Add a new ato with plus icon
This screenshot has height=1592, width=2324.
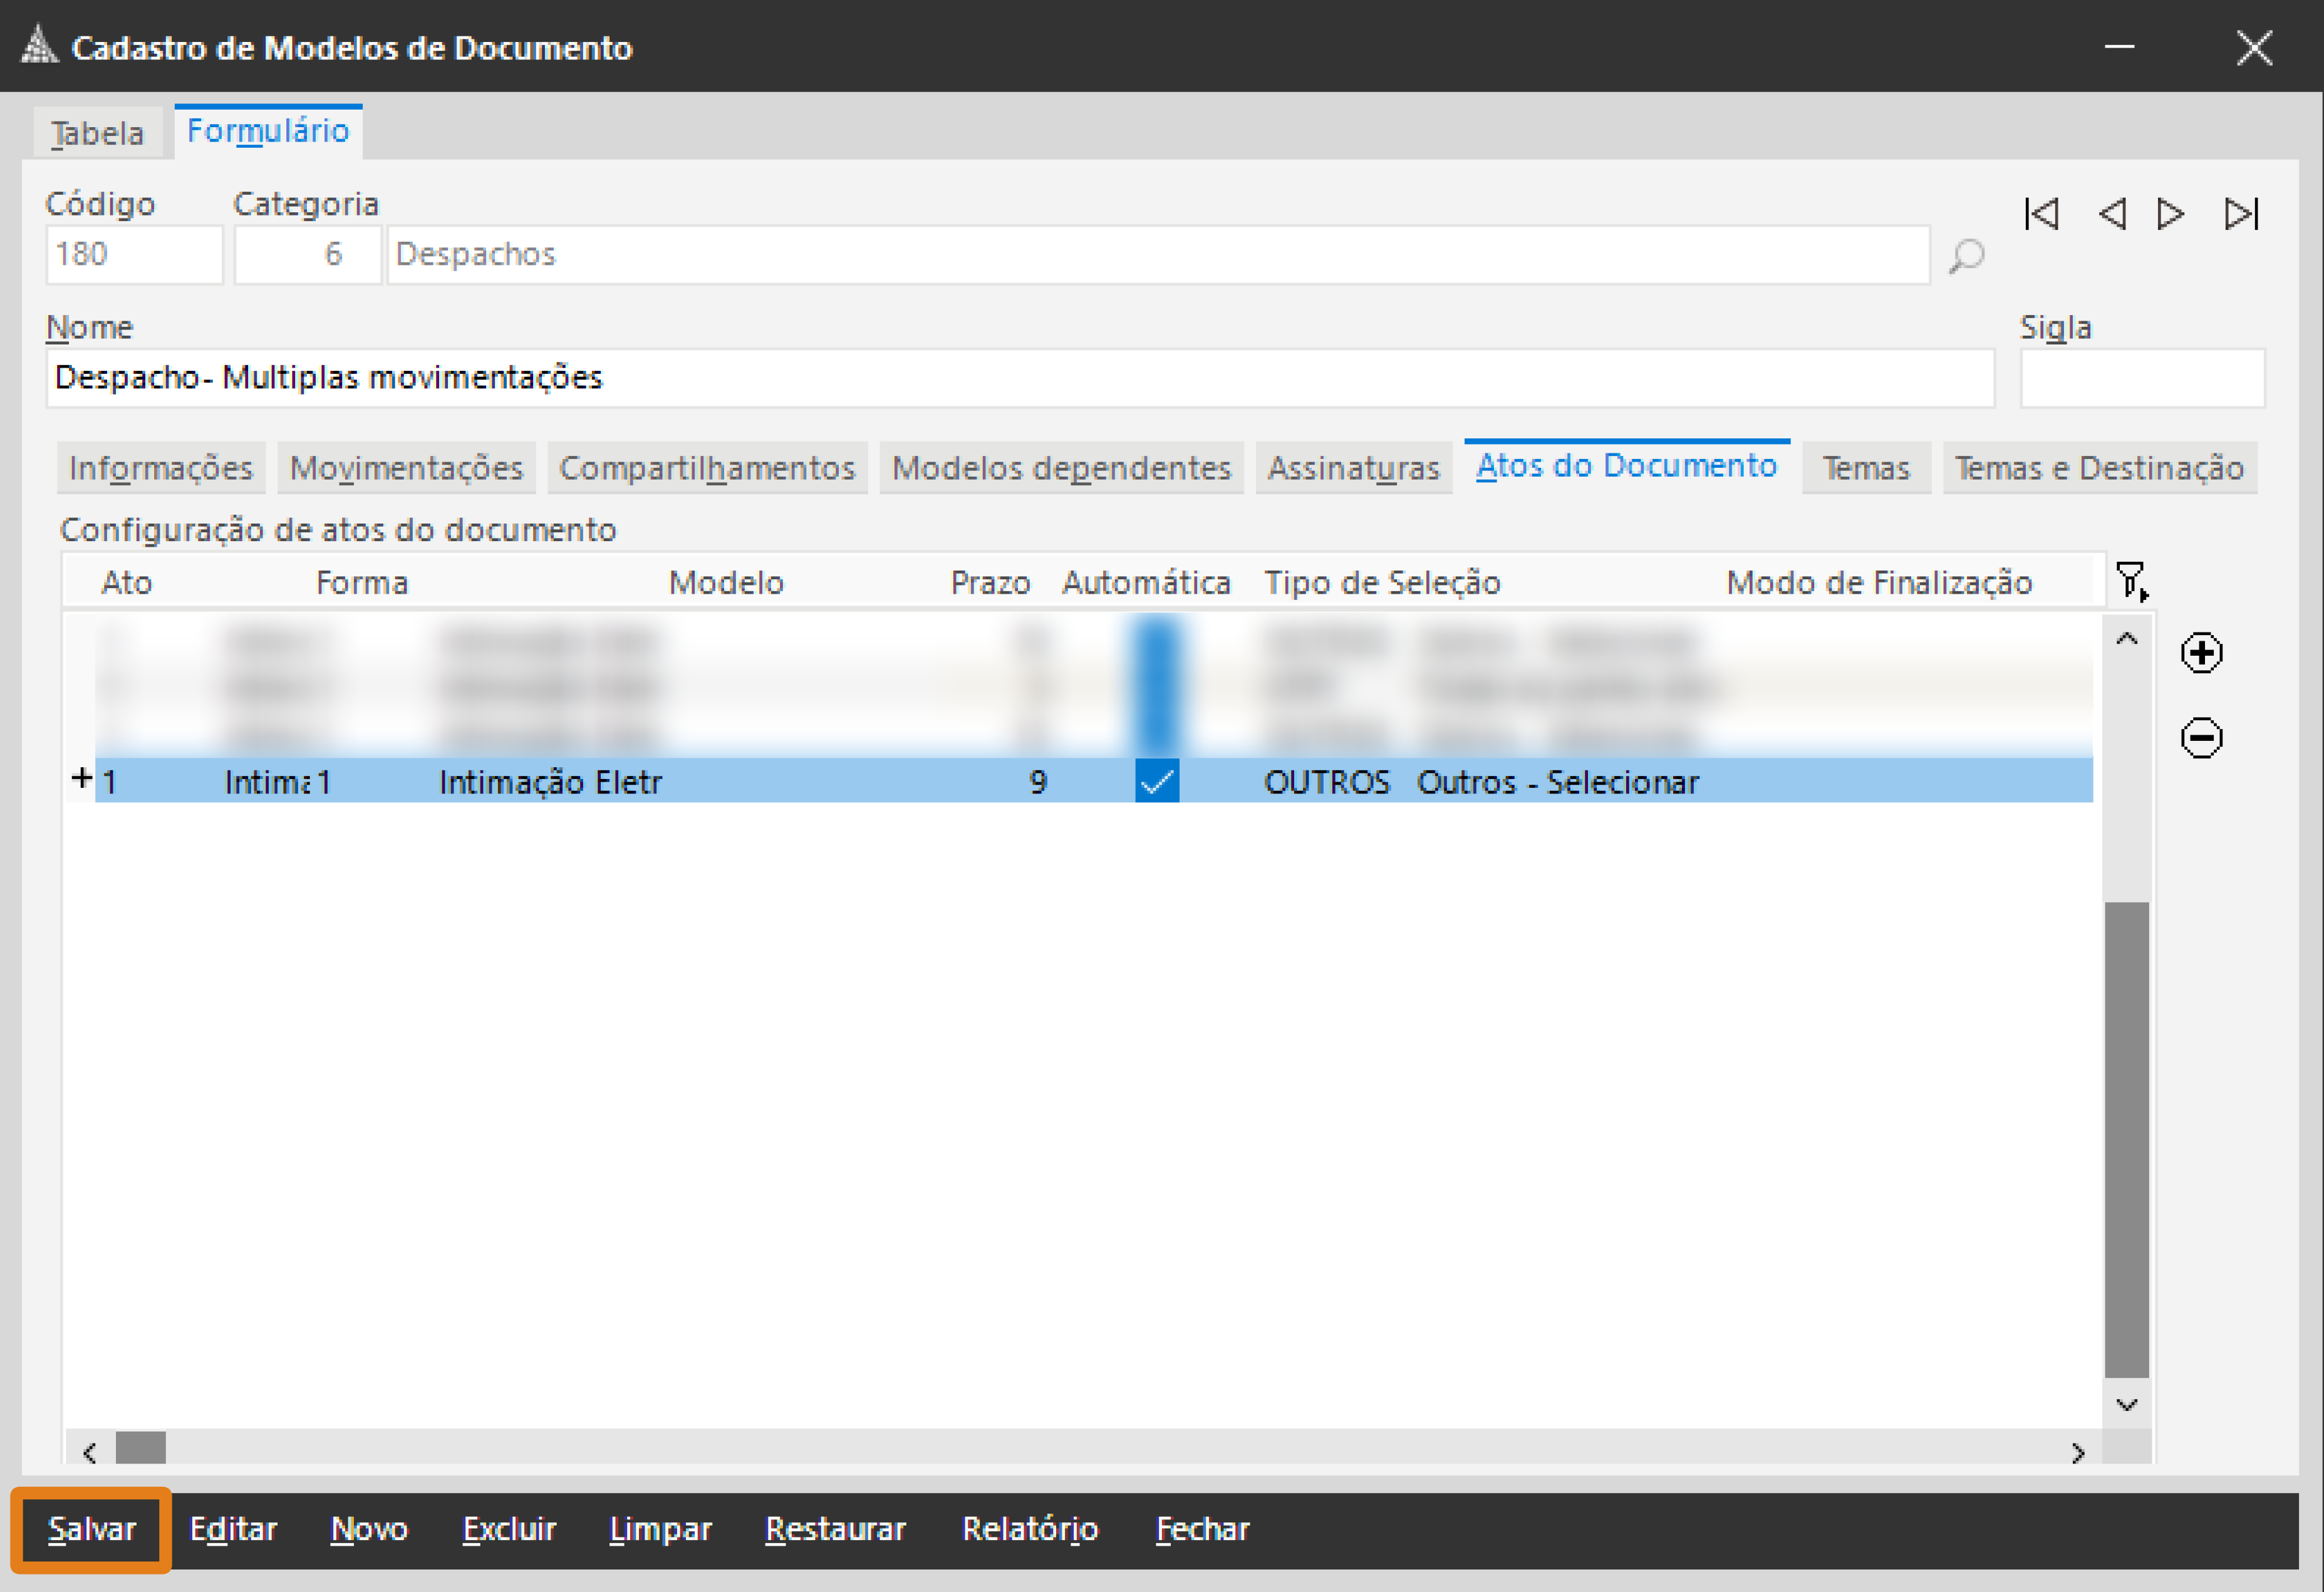pos(2201,653)
